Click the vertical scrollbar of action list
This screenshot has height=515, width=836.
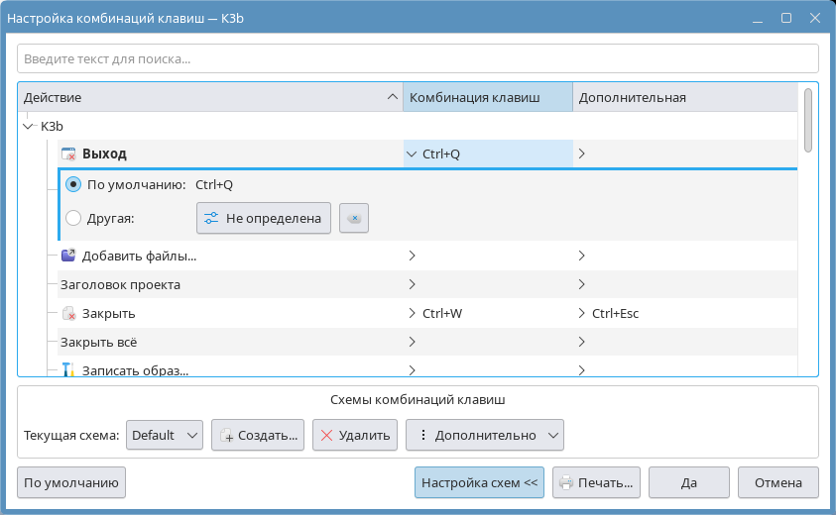[x=808, y=119]
